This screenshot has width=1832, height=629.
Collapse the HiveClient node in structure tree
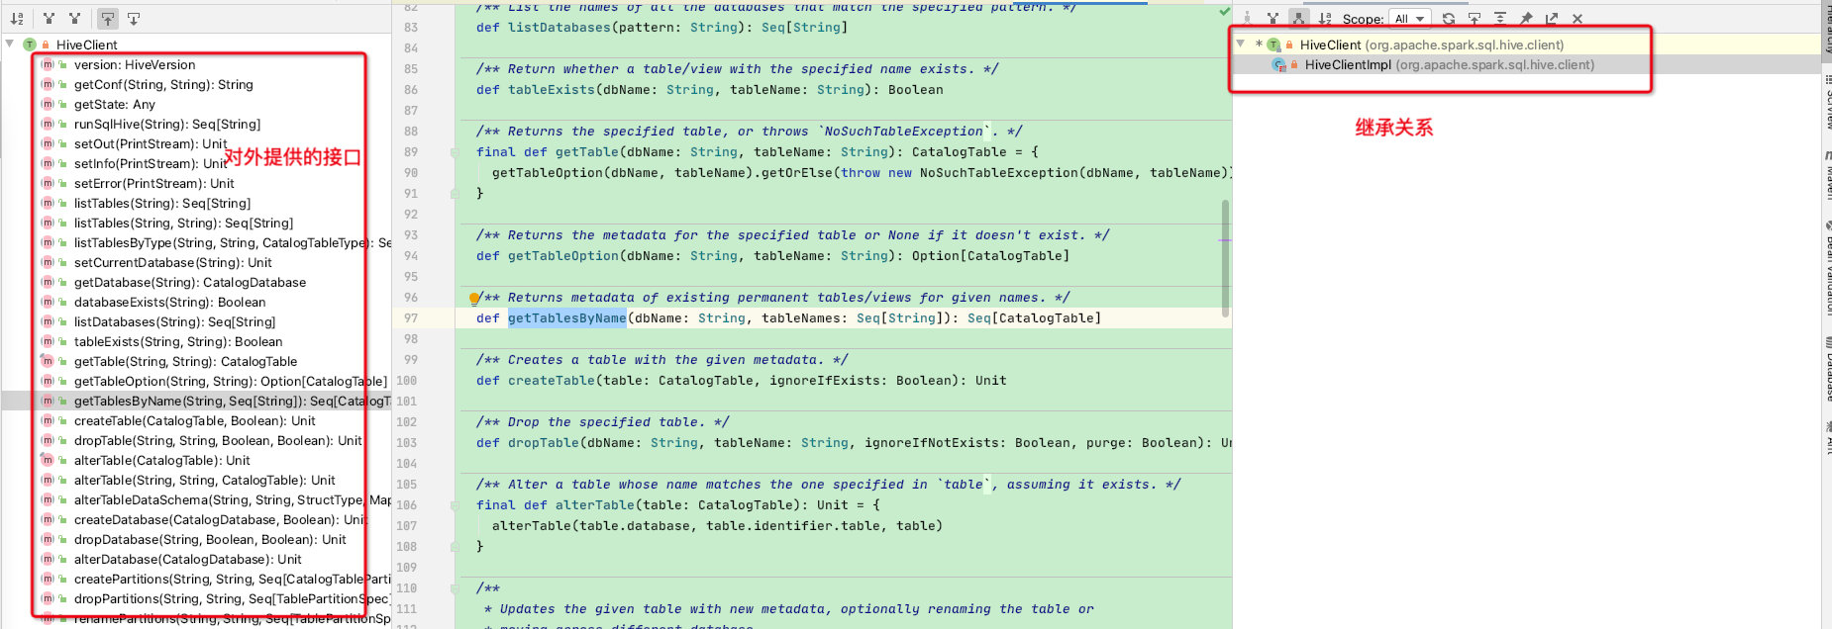10,45
